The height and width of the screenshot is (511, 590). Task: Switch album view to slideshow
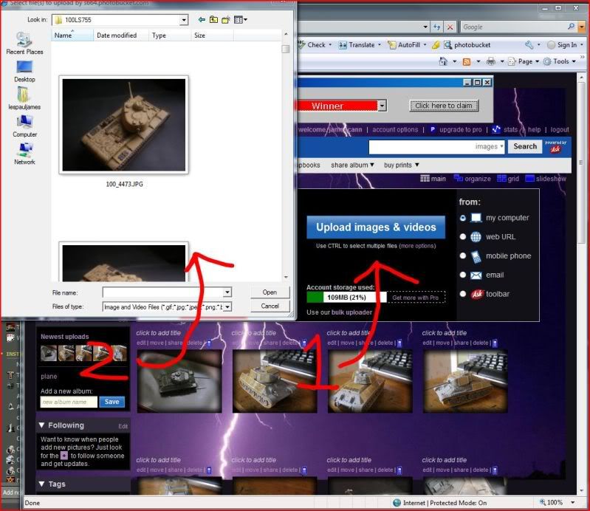(546, 179)
